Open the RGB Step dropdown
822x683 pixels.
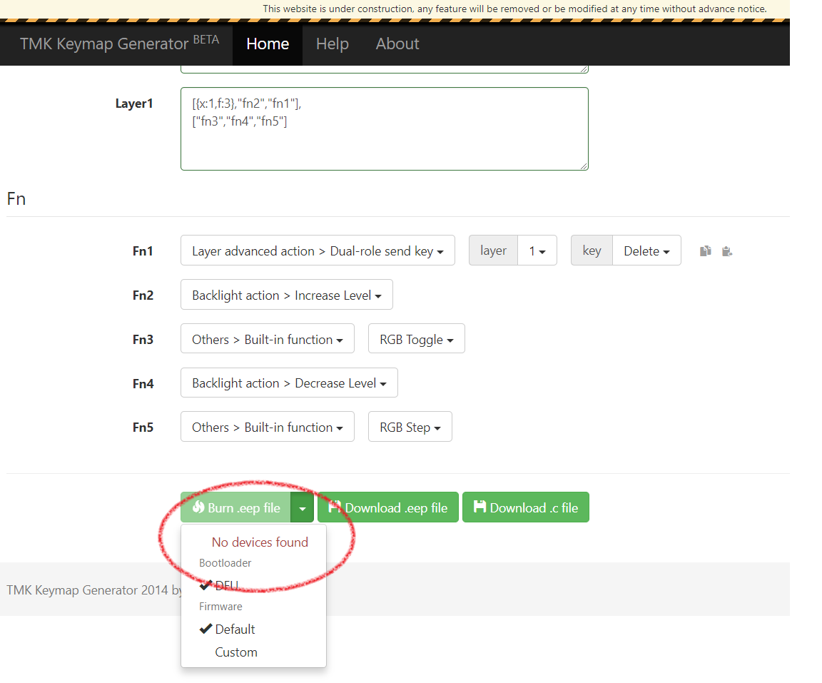point(410,427)
